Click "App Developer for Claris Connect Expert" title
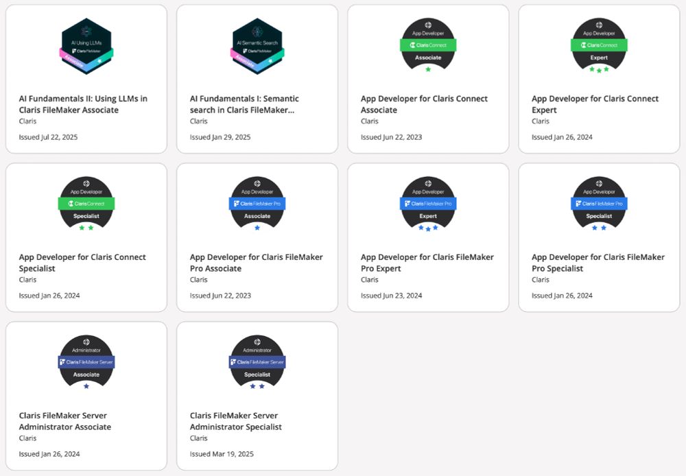 click(x=595, y=104)
